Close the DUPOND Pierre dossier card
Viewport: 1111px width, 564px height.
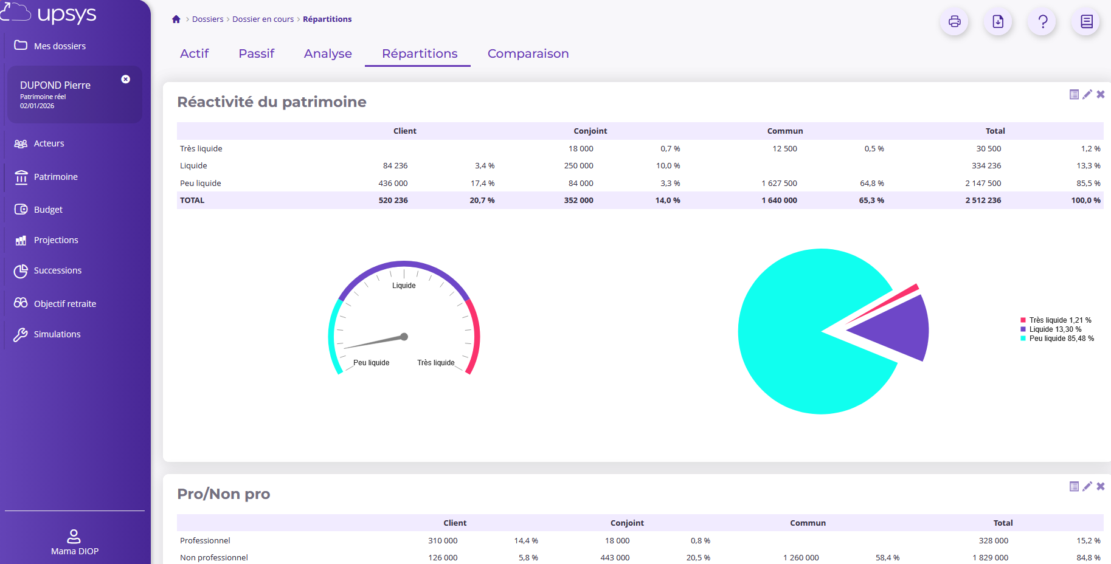click(x=126, y=79)
